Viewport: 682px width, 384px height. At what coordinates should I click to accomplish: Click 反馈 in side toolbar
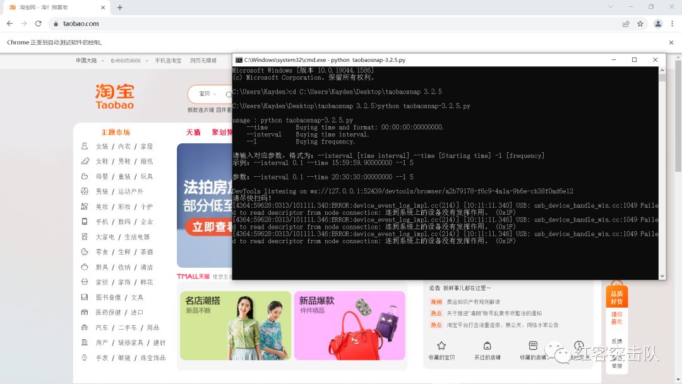coord(617,342)
